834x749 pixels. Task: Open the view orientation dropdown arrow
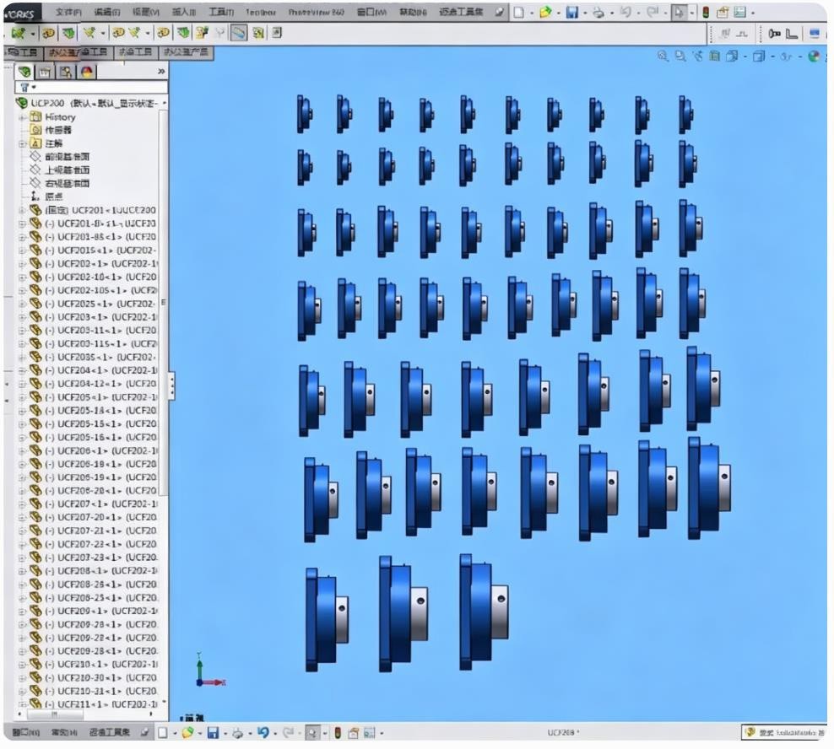745,57
